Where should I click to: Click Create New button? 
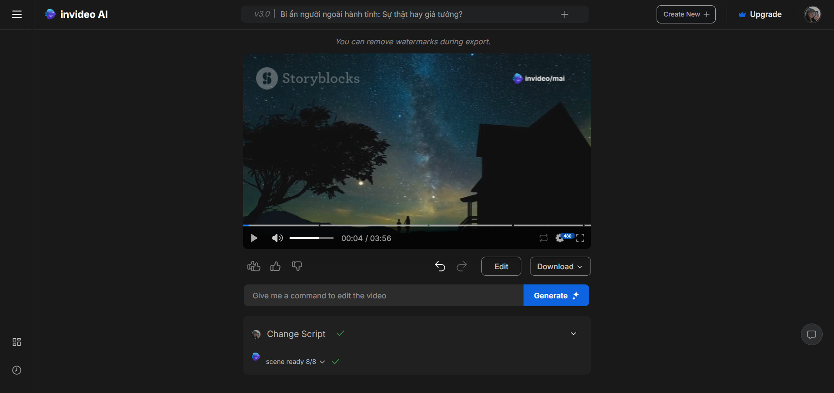[686, 14]
